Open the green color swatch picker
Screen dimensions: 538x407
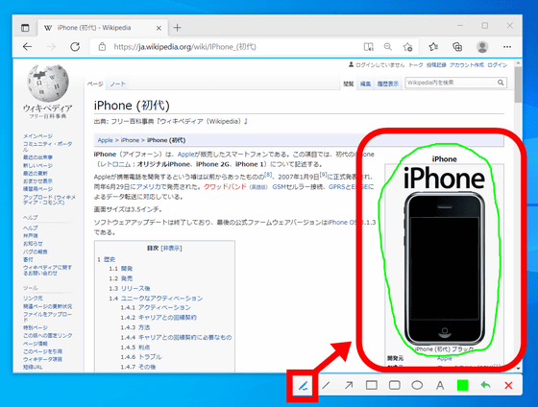click(x=462, y=385)
